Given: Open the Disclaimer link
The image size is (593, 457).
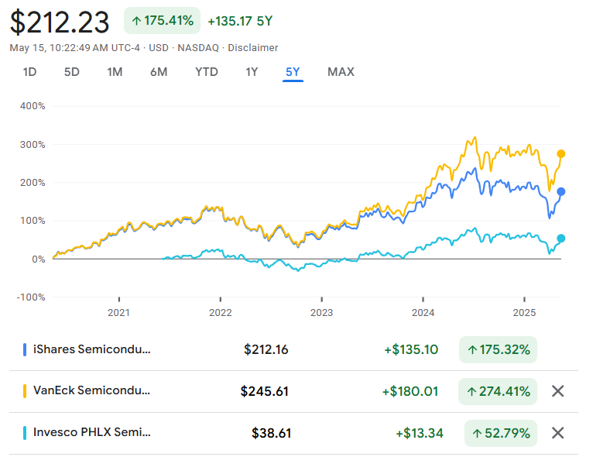Looking at the screenshot, I should coord(253,48).
